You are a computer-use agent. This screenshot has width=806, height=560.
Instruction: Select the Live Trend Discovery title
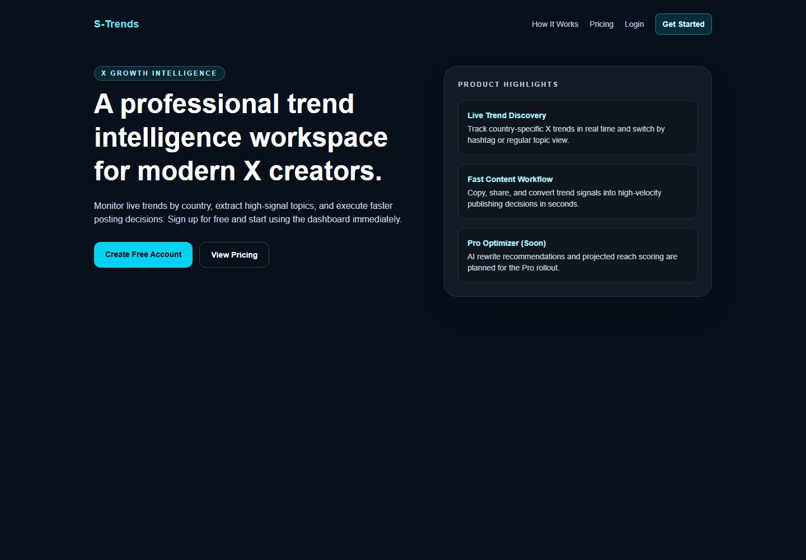point(507,115)
